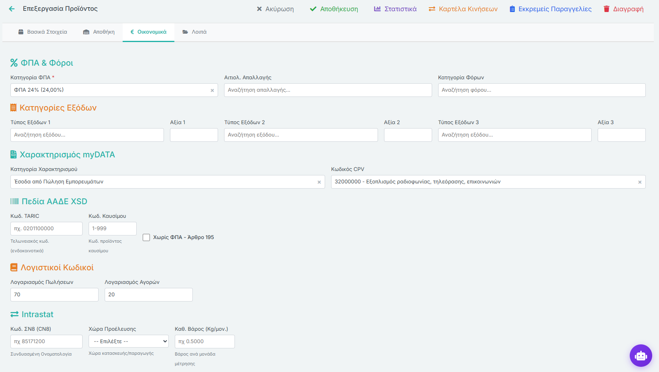Open the chatbot assistant icon
This screenshot has width=659, height=372.
[x=641, y=355]
